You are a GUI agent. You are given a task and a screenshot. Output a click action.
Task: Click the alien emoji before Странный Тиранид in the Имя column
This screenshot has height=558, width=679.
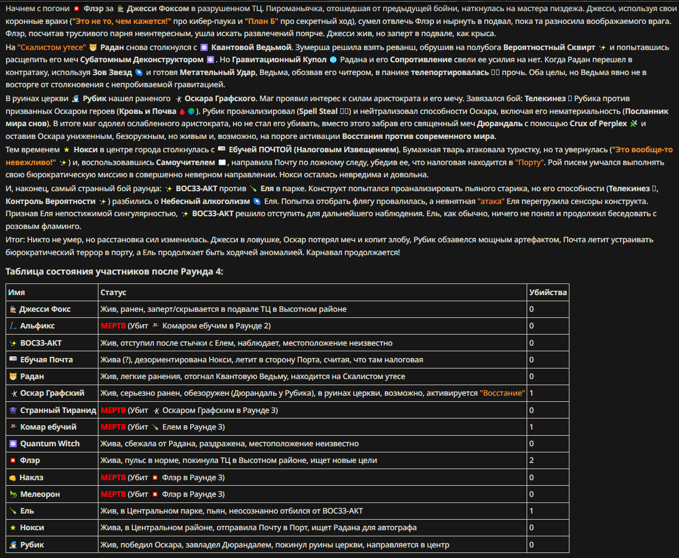[x=12, y=410]
